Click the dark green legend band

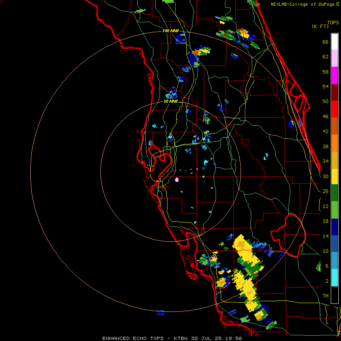click(x=335, y=193)
